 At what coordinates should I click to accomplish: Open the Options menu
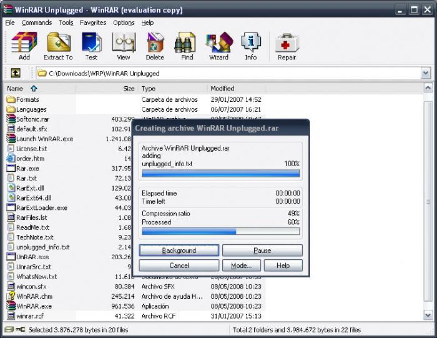[x=123, y=23]
